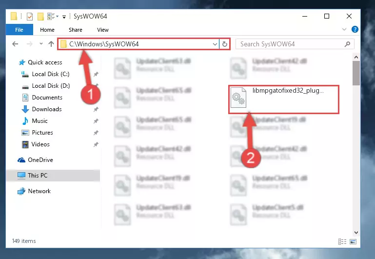The image size is (375, 259).
Task: Click the Music note icon
Action: [x=25, y=121]
